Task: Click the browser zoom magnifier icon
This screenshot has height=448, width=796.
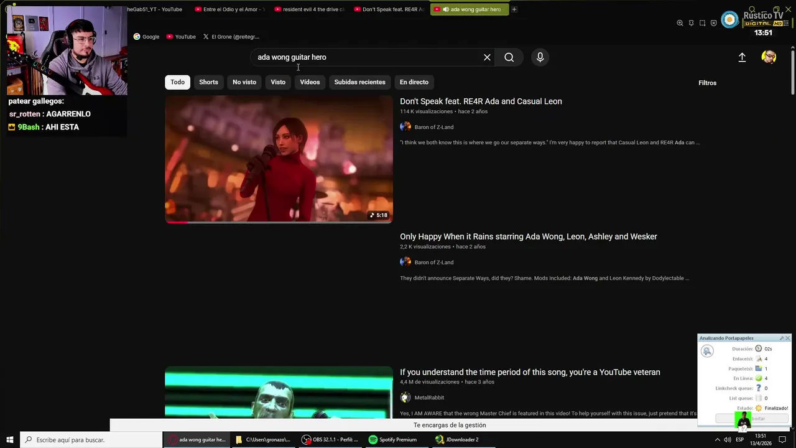Action: [680, 23]
